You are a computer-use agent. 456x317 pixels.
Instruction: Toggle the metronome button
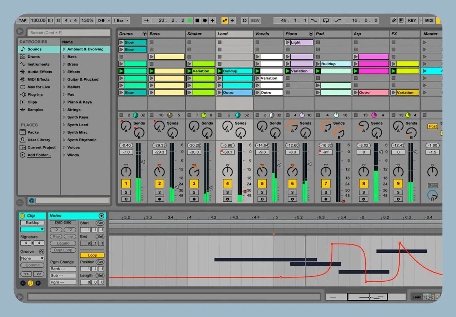[101, 20]
